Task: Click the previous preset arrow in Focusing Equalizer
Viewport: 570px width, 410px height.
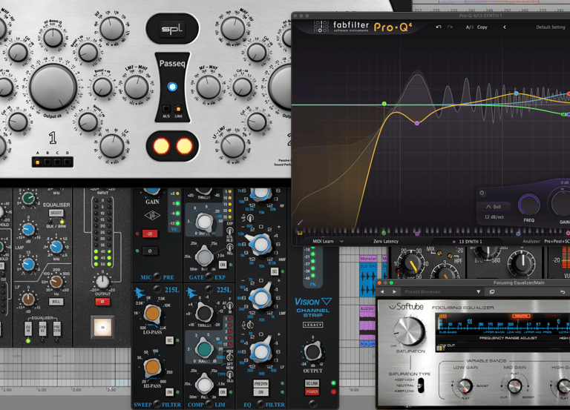Action: click(382, 291)
